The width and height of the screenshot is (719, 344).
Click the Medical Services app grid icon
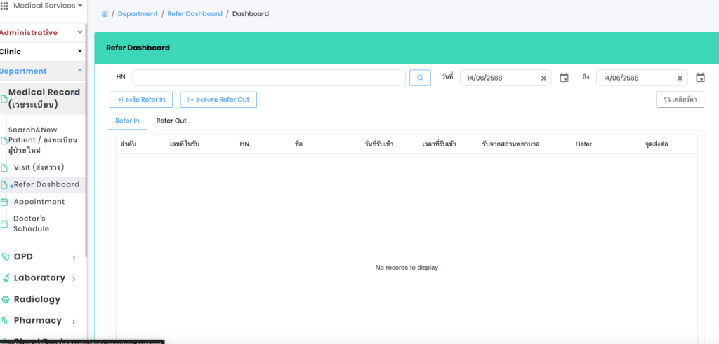pyautogui.click(x=5, y=6)
